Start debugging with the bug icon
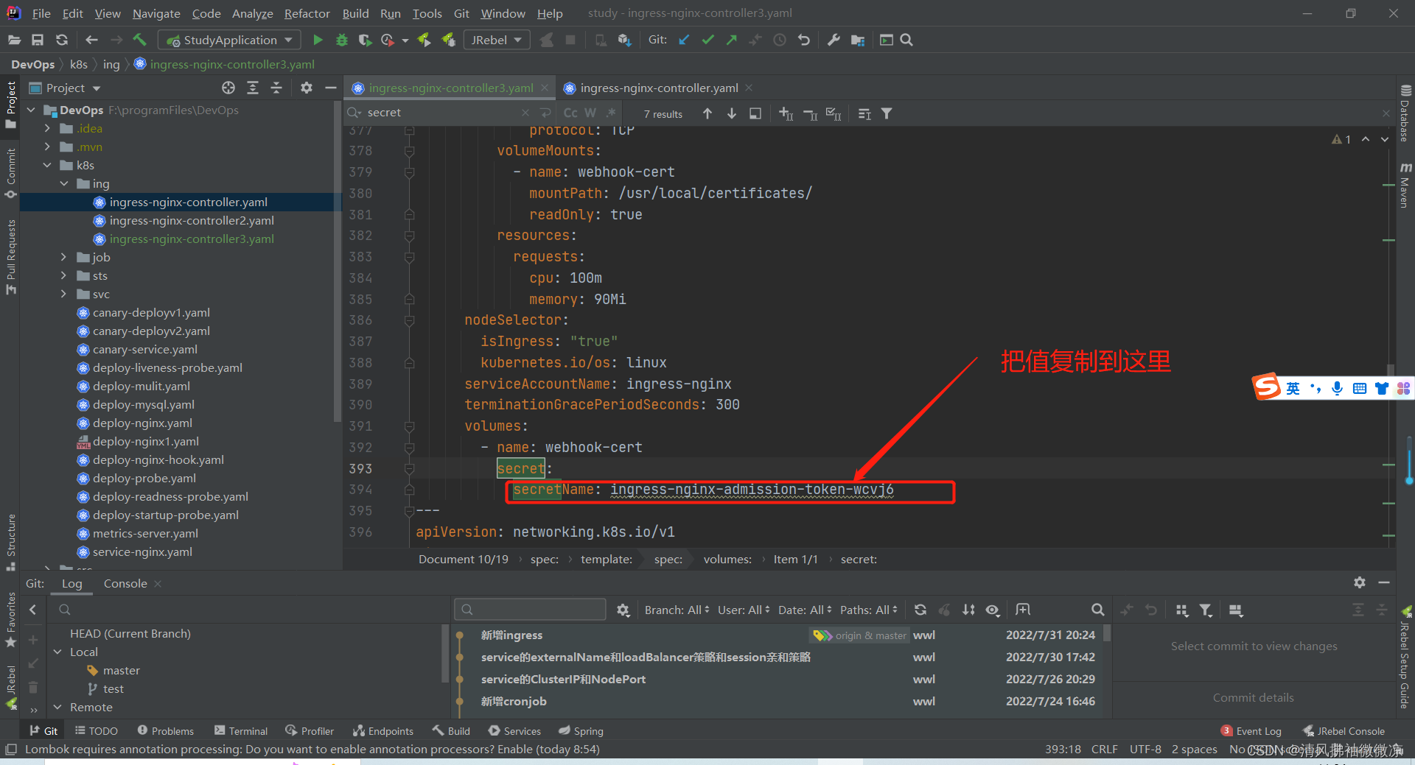Image resolution: width=1415 pixels, height=765 pixels. [341, 40]
